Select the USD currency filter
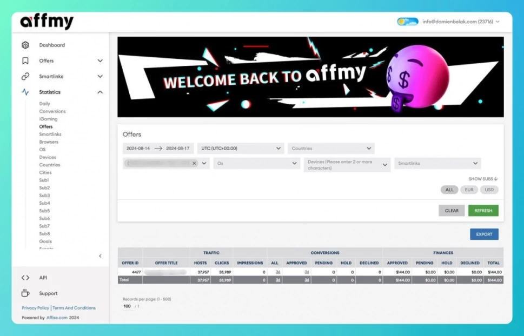Viewport: 524px width, 336px height. click(x=489, y=190)
